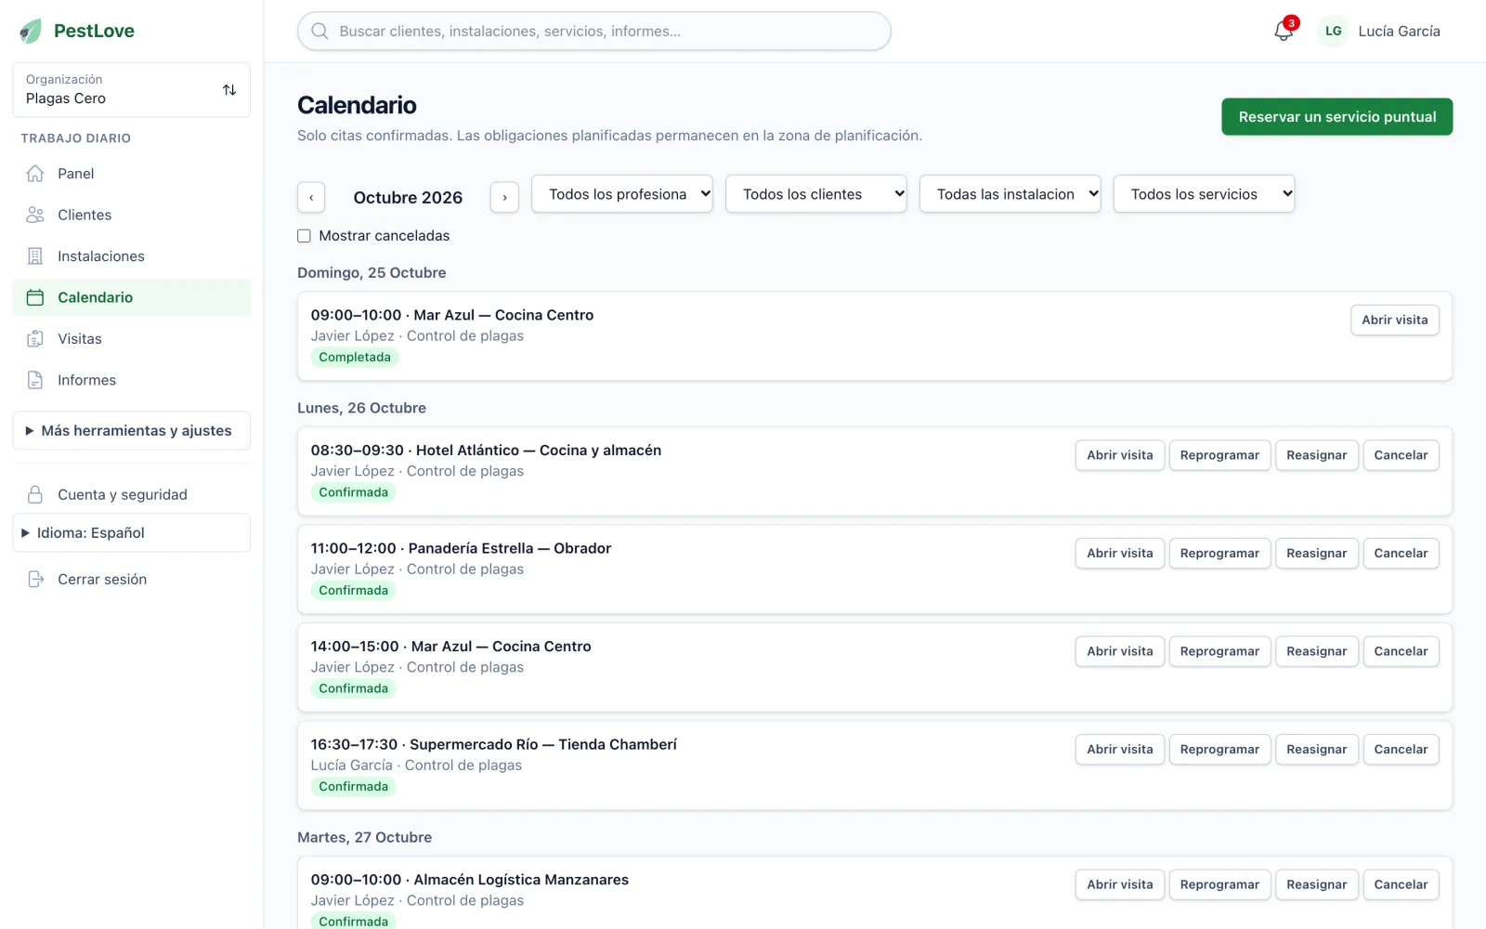
Task: Expand Más herramientas y ajustes section
Action: tap(132, 431)
